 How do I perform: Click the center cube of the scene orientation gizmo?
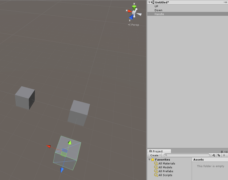point(134,13)
